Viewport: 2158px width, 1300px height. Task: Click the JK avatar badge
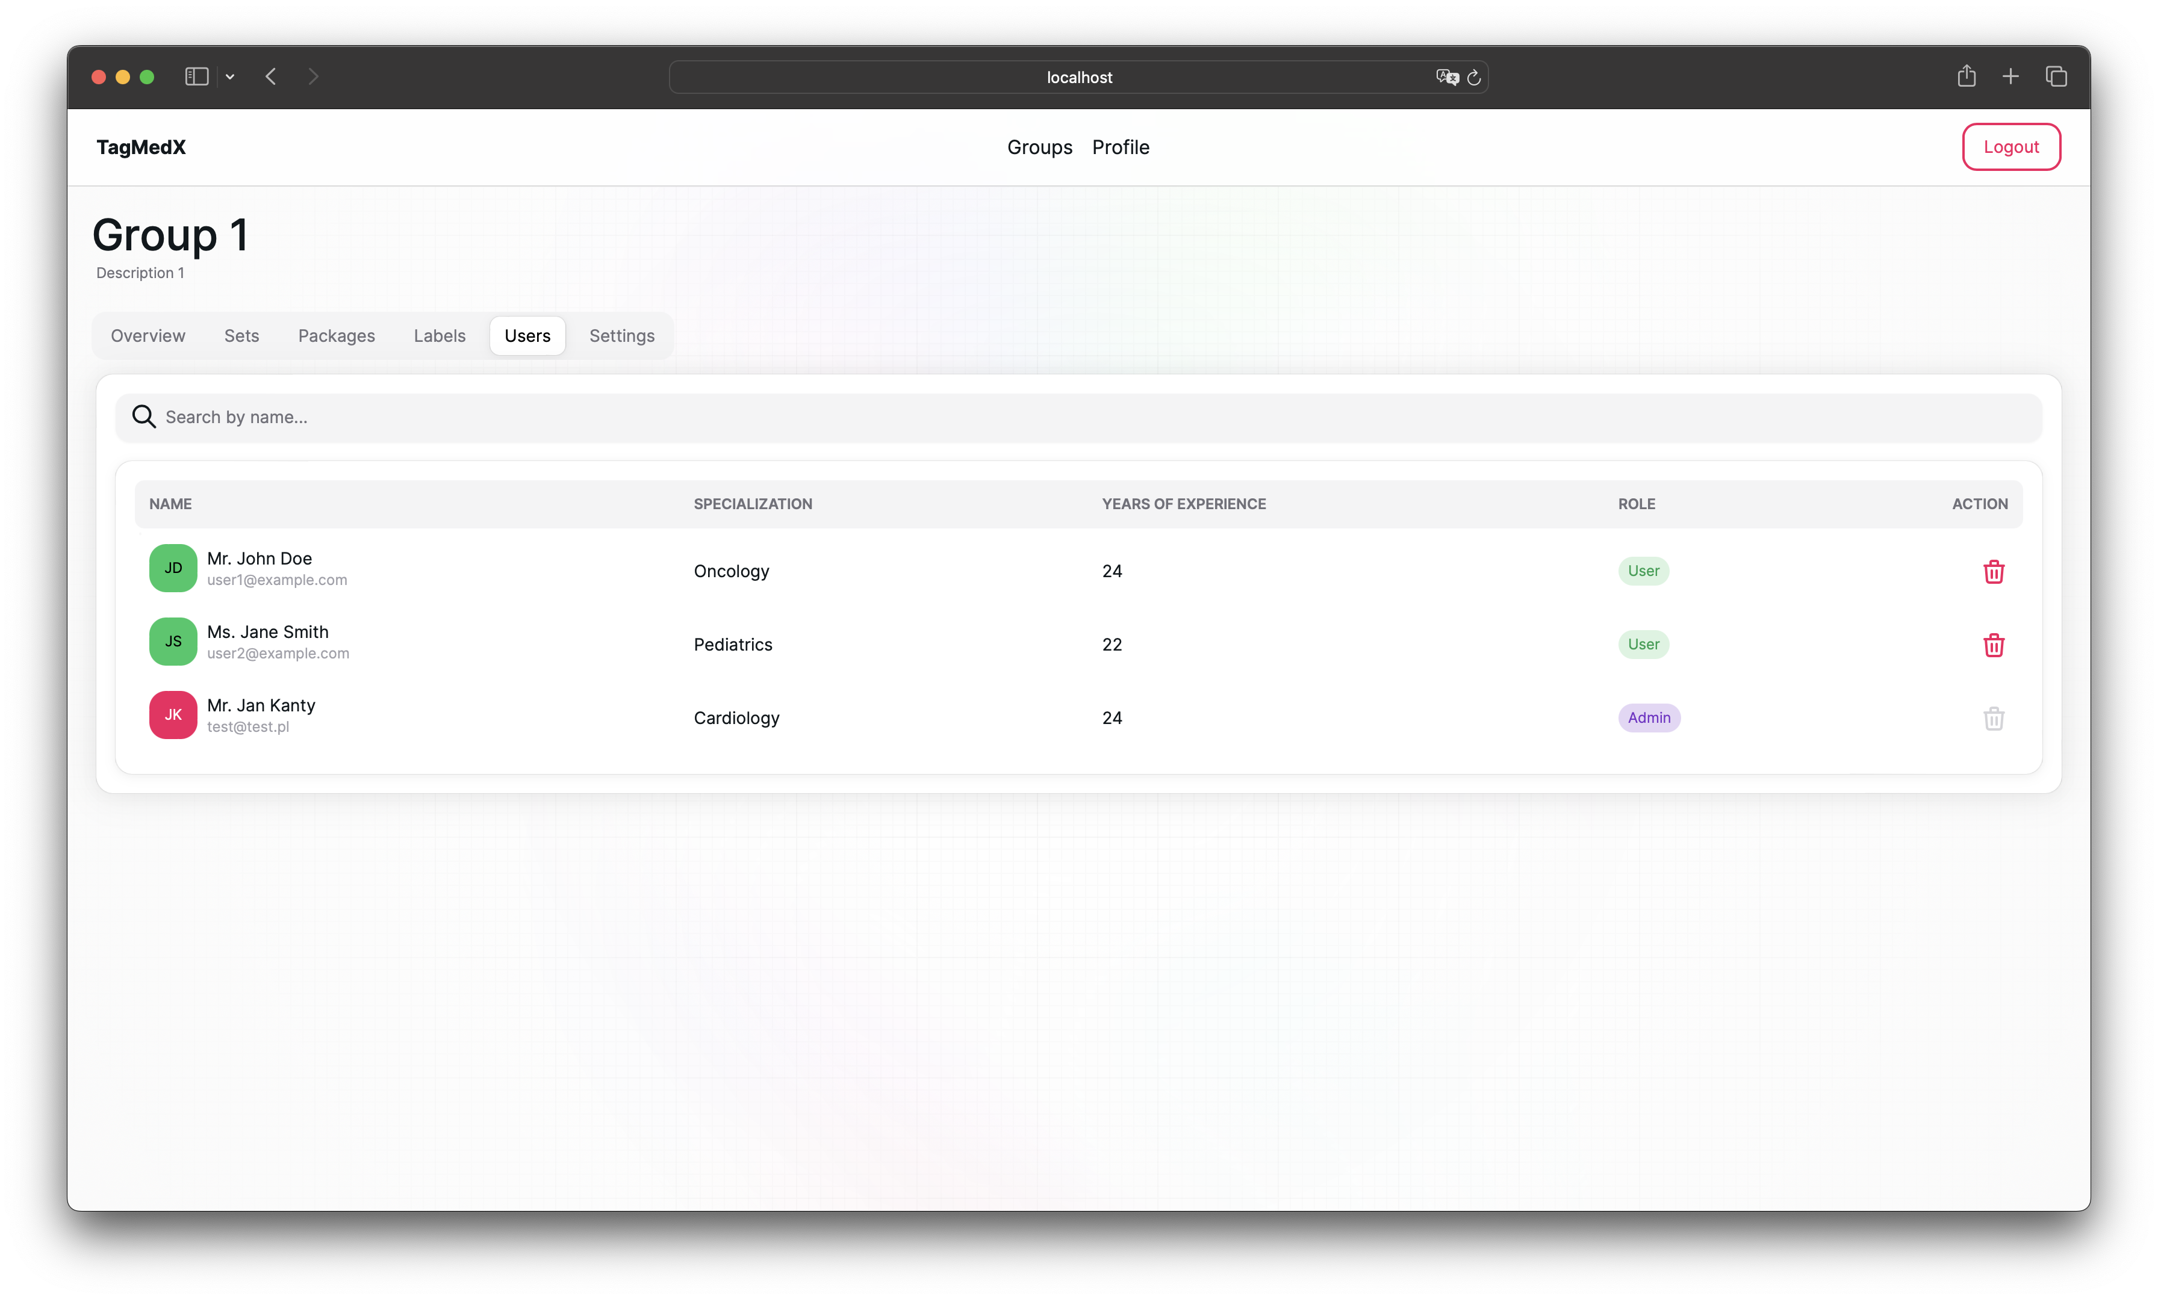[173, 715]
